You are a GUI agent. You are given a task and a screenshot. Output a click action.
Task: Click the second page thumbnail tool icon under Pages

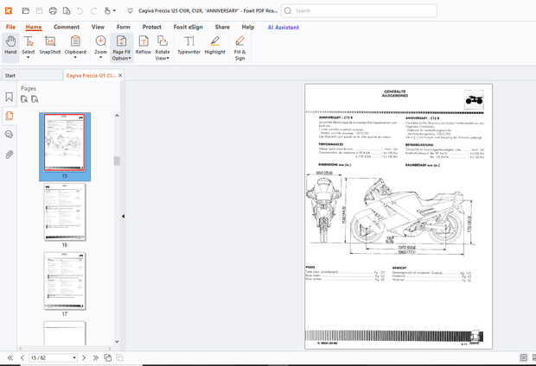point(35,99)
